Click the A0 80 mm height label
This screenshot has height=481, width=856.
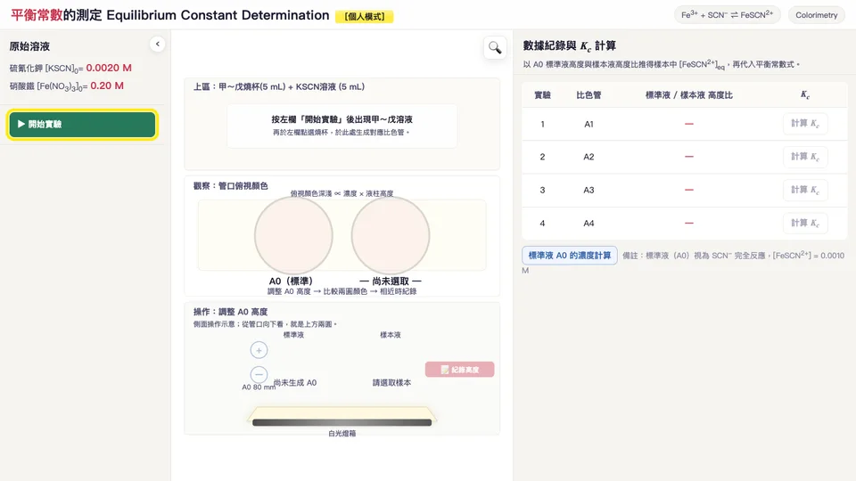(259, 387)
